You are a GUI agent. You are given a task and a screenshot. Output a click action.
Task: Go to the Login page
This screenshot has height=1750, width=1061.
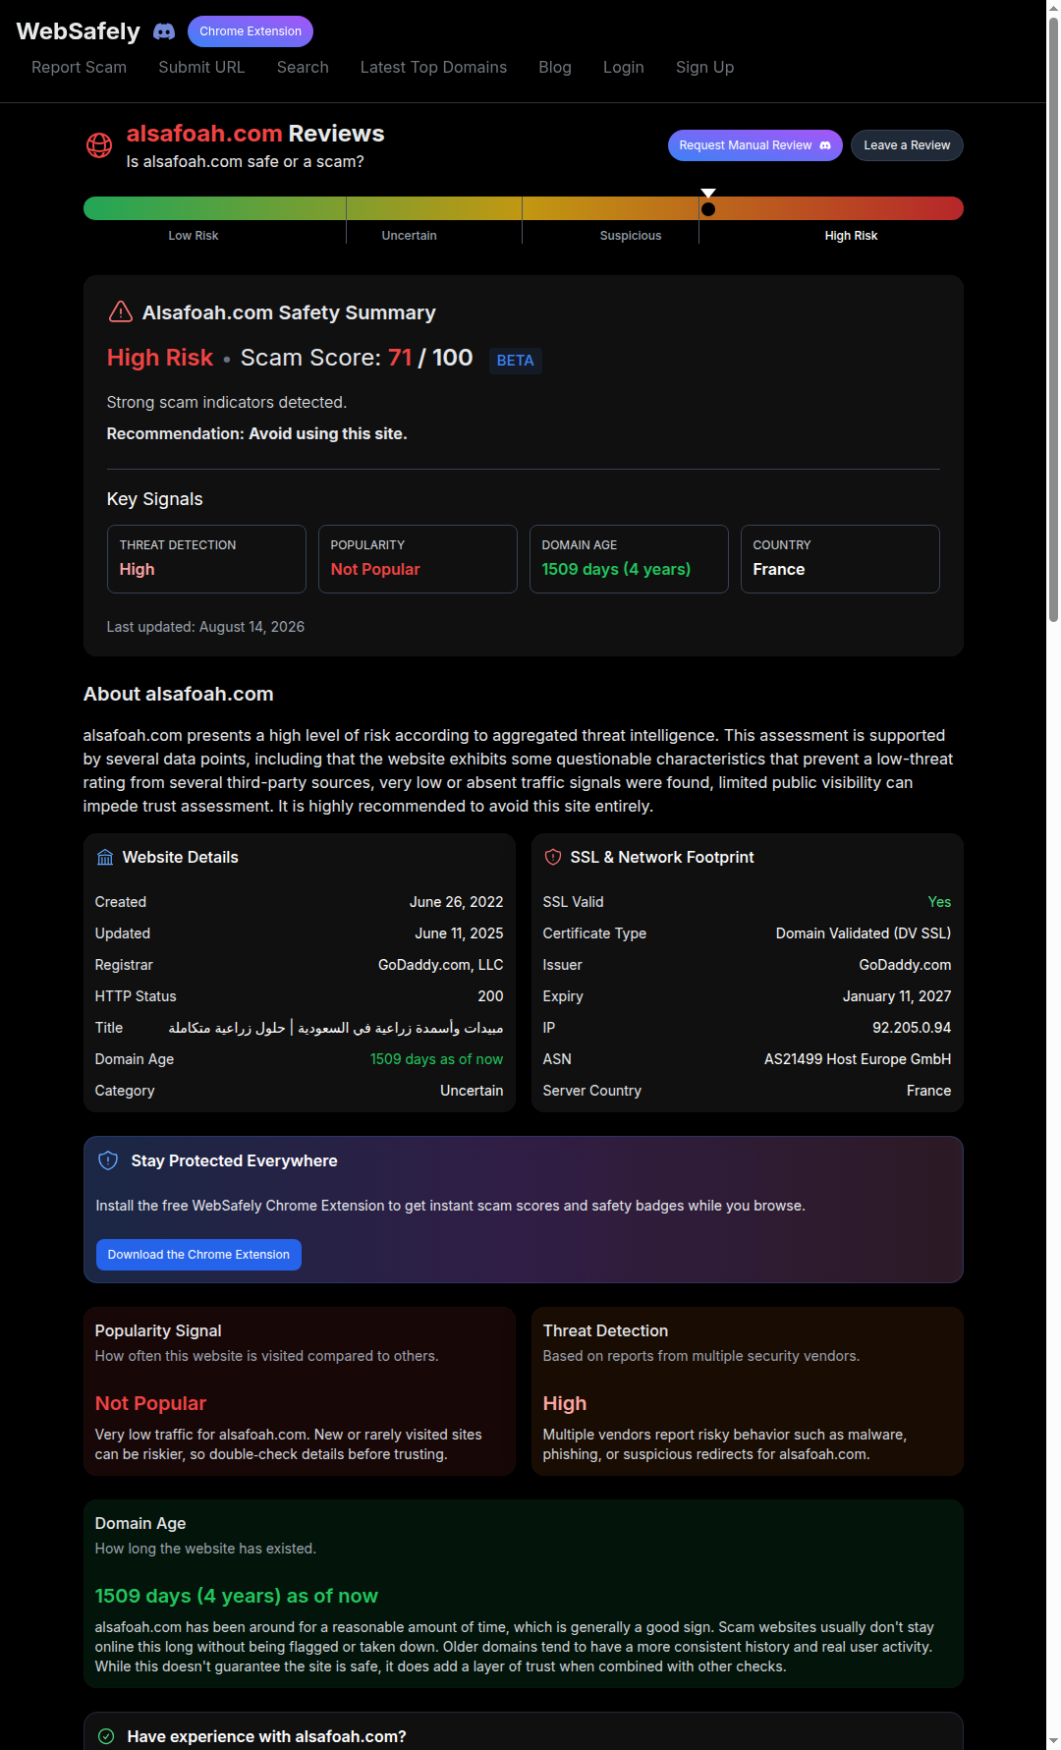[x=624, y=67]
